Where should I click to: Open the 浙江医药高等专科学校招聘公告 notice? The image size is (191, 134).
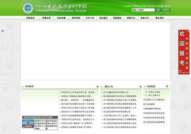(x=117, y=112)
